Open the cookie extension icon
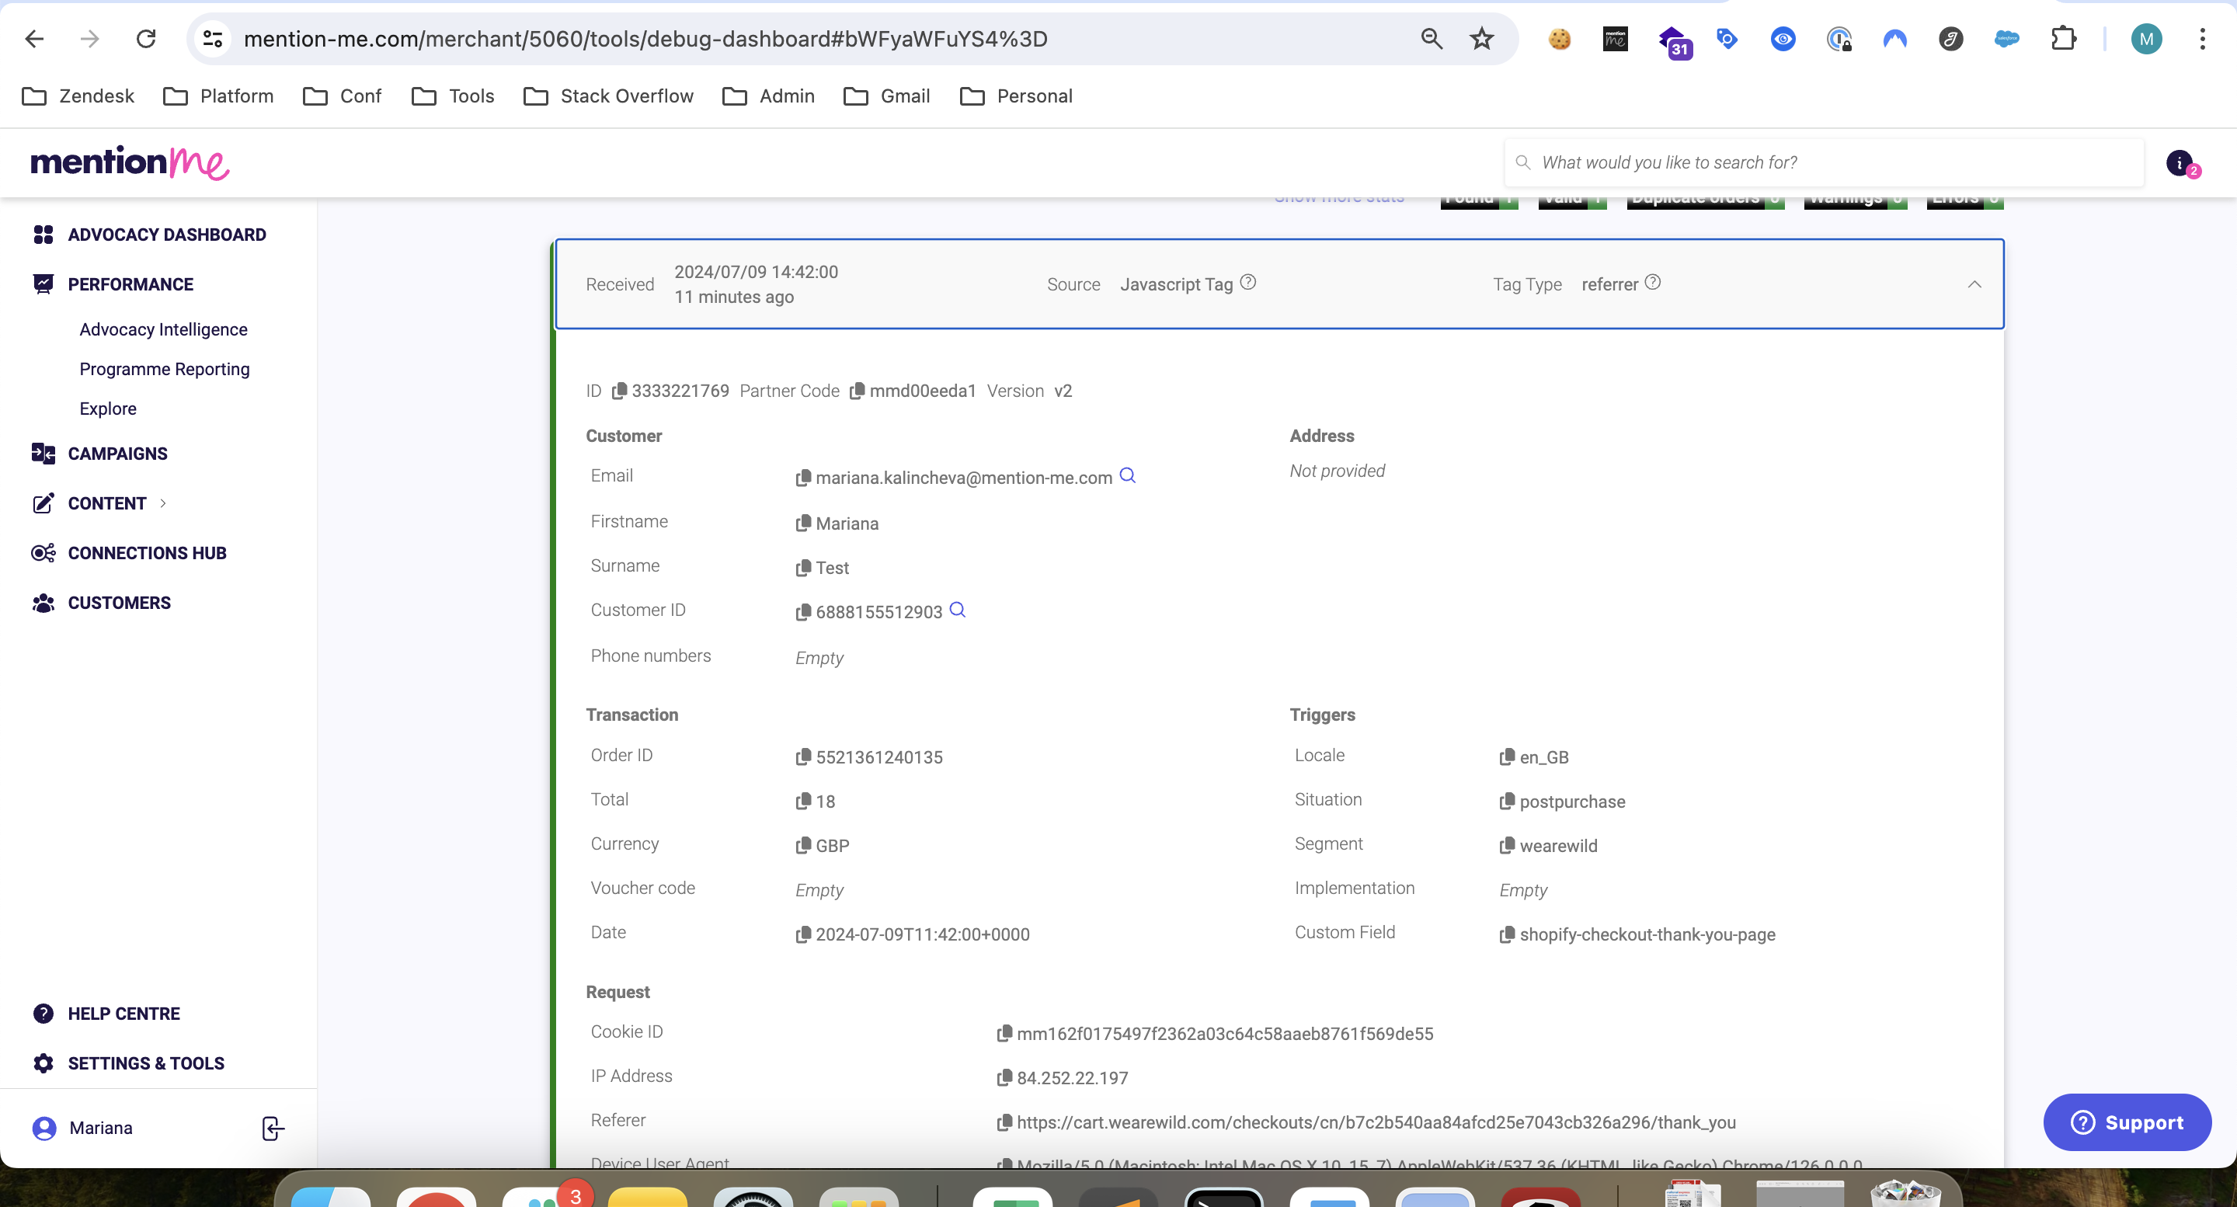The height and width of the screenshot is (1207, 2237). (1560, 39)
